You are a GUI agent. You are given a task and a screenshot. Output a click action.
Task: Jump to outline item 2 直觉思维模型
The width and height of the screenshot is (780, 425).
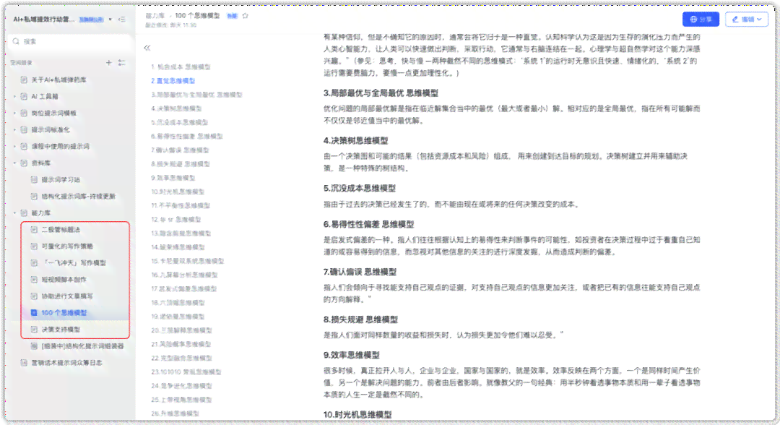[x=173, y=81]
